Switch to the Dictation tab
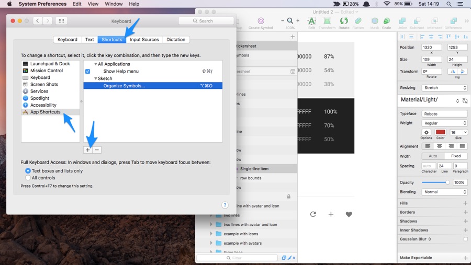The width and height of the screenshot is (471, 265). pyautogui.click(x=176, y=39)
